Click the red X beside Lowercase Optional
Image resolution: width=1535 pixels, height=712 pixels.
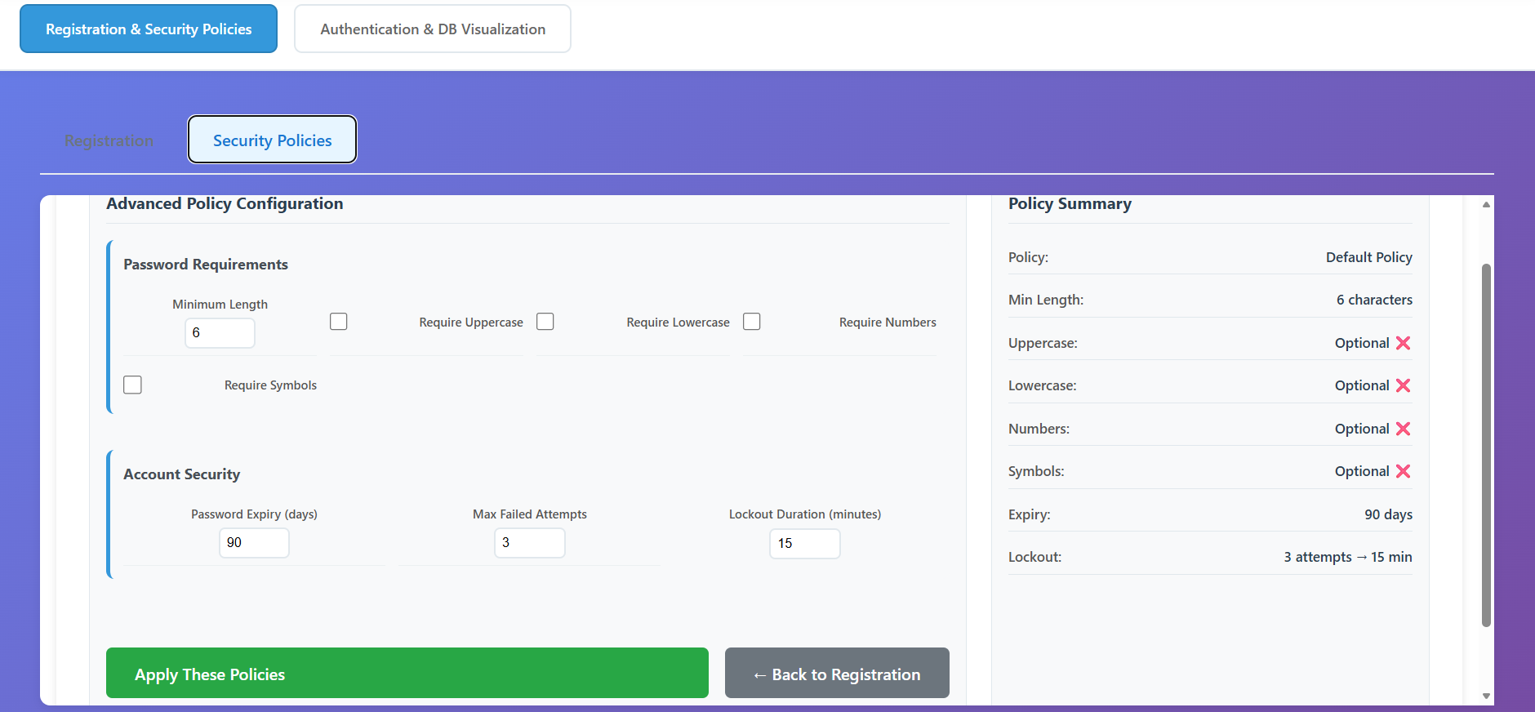pyautogui.click(x=1403, y=385)
